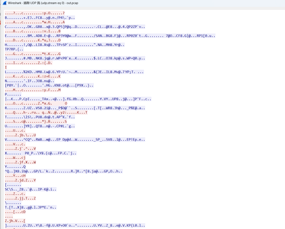Select the server line starting 'H........!,O@'
The image size is (285, 229).
coord(65,45)
